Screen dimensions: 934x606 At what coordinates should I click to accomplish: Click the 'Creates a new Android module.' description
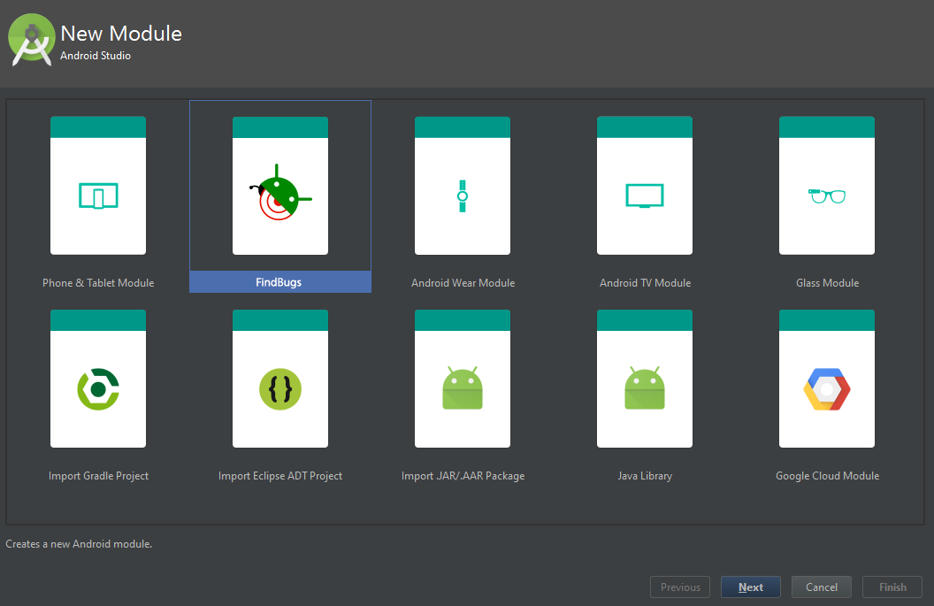pos(79,544)
